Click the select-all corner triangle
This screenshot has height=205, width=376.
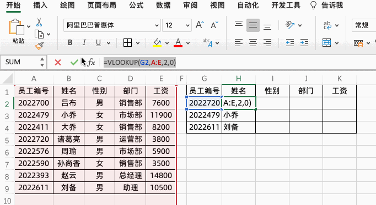point(7,79)
